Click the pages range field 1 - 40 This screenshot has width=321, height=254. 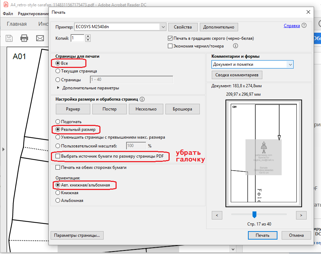[x=132, y=80]
